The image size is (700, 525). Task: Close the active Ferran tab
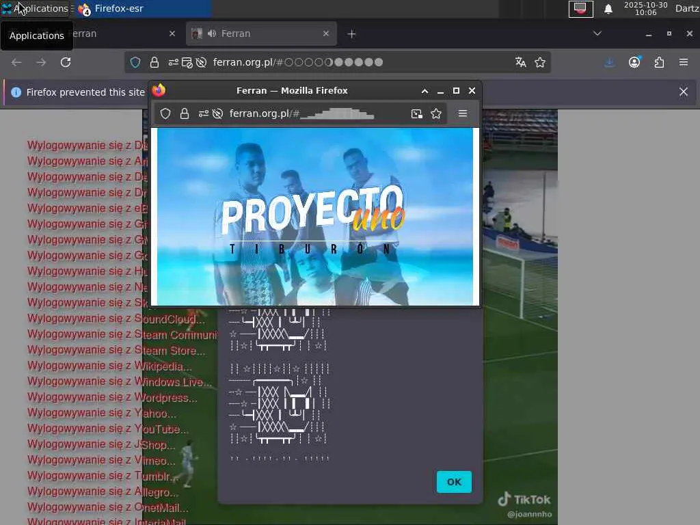(x=326, y=33)
